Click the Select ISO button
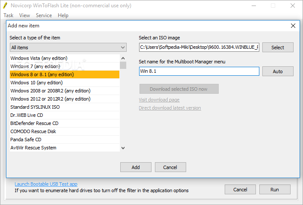Viewport: 303px width, 205px height. point(278,48)
